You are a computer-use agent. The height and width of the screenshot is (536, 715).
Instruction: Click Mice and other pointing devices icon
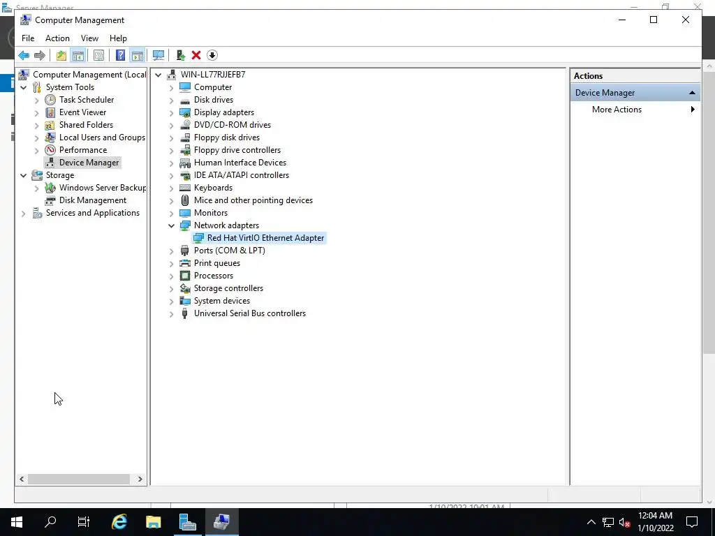point(184,200)
